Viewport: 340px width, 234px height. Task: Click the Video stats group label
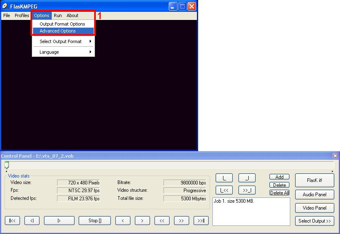[19, 176]
